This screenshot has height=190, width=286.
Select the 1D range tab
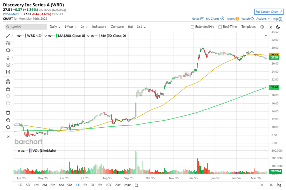click(20, 185)
